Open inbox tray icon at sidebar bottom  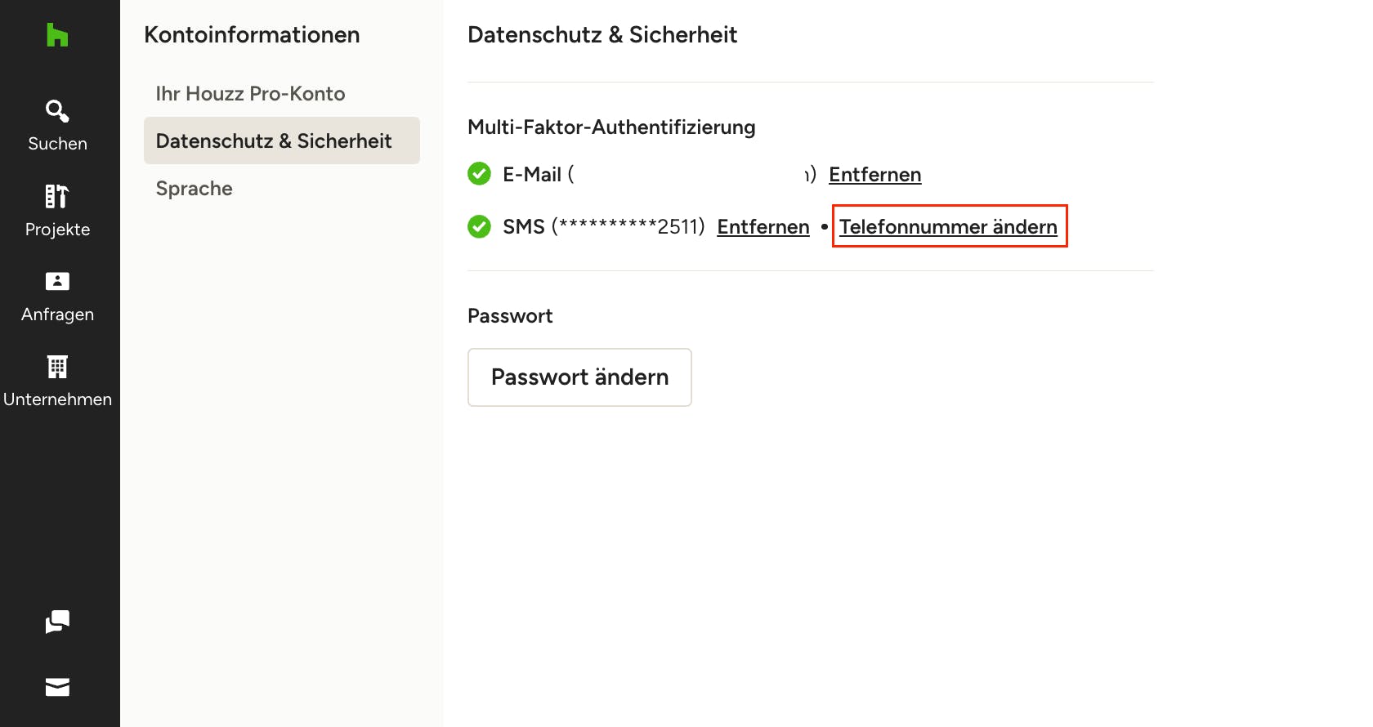pyautogui.click(x=57, y=687)
